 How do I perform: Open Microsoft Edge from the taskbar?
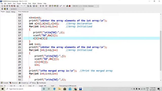[x=54, y=89]
